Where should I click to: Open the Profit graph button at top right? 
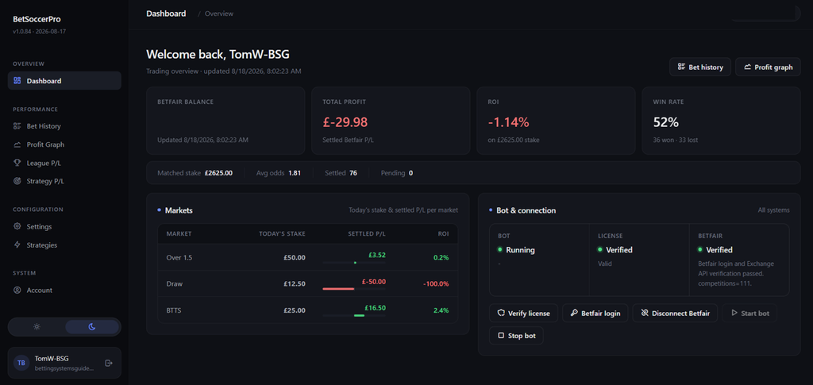768,67
